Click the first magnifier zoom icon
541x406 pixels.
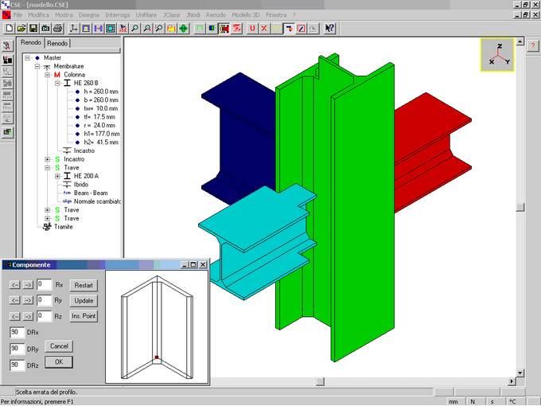coord(134,29)
